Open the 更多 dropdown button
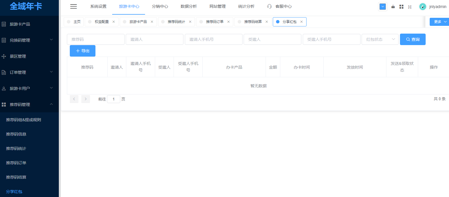Viewport: 449px width, 197px height. click(439, 22)
